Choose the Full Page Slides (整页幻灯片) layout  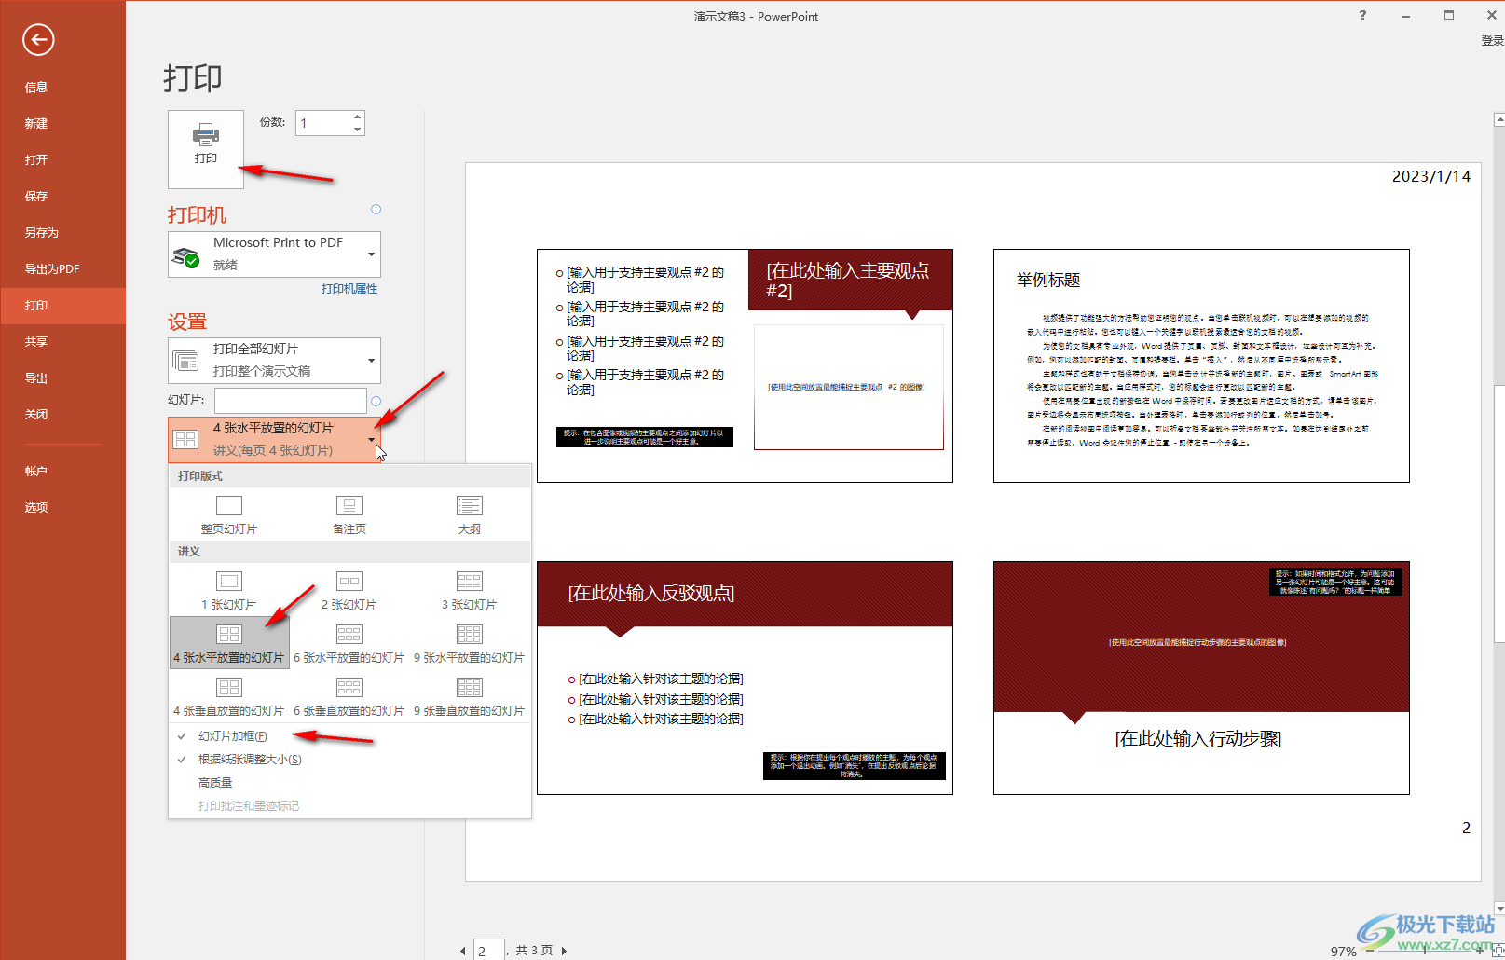229,514
